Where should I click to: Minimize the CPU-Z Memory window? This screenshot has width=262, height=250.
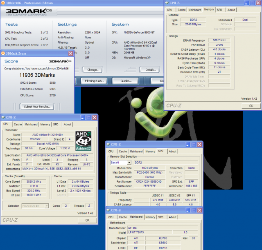click(x=246, y=3)
